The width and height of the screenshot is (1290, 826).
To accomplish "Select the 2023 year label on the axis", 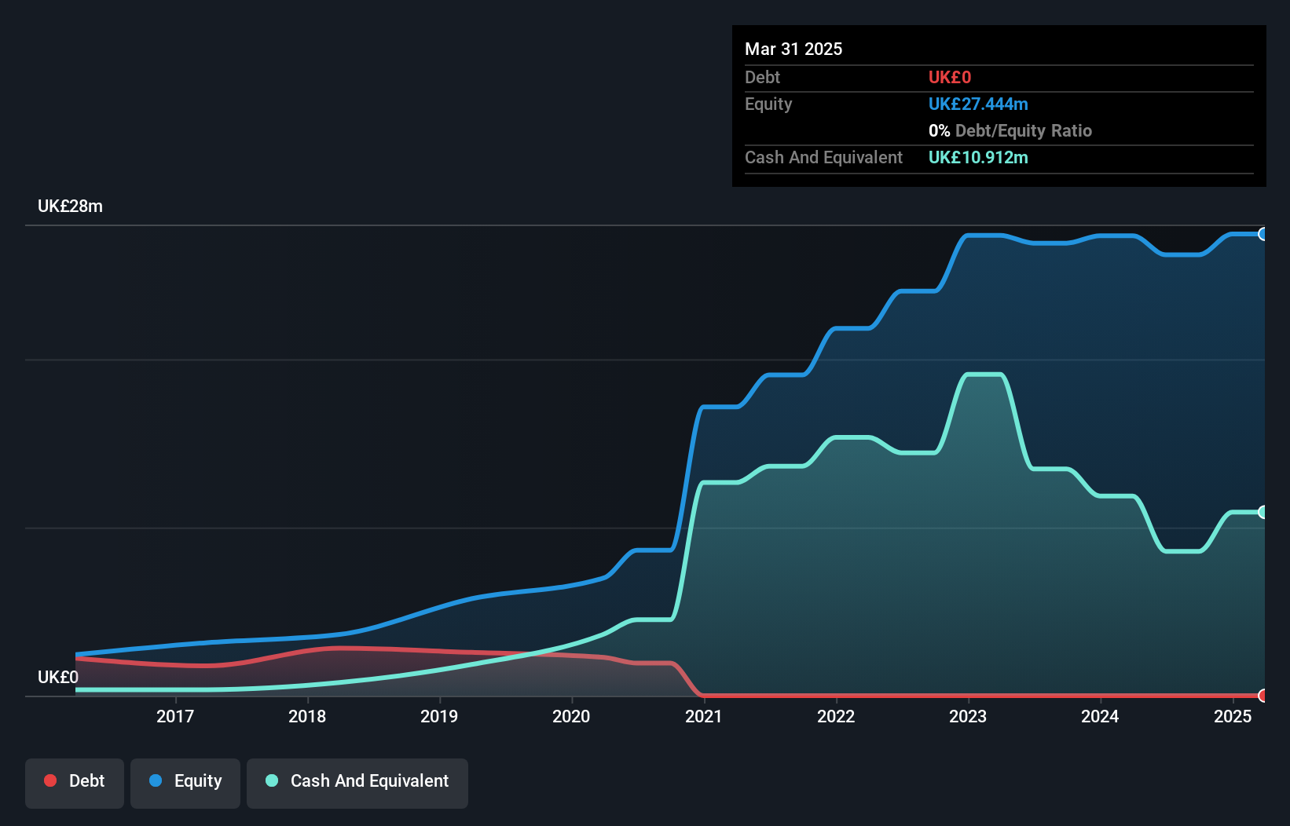I will [968, 716].
